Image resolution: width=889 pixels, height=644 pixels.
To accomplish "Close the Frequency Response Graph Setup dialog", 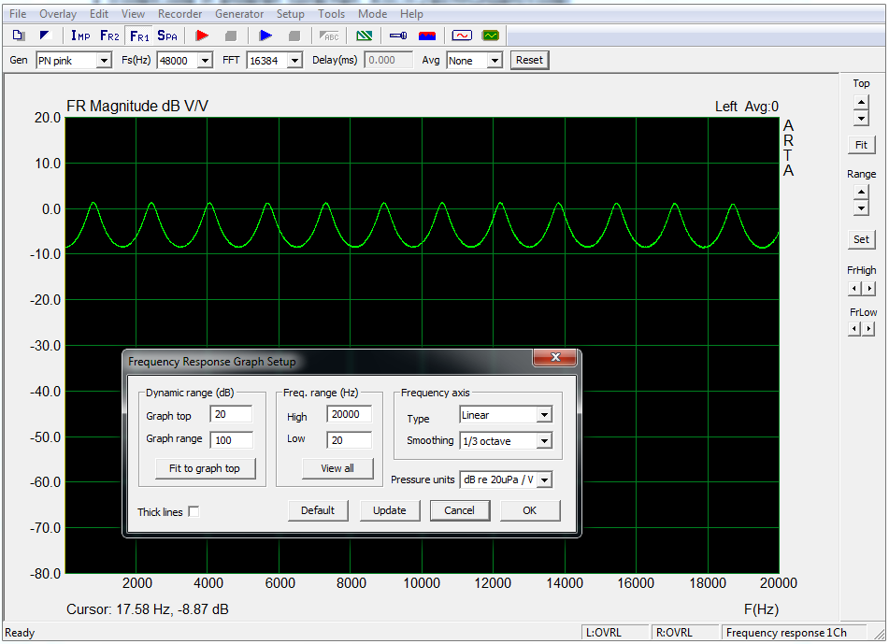I will [x=555, y=356].
